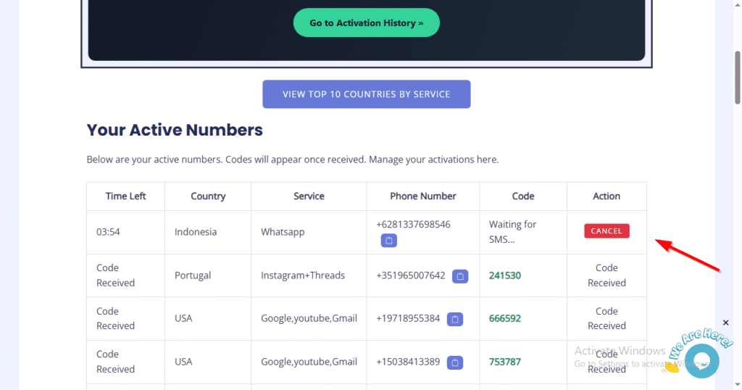742x390 pixels.
Task: Click the Time Left column header
Action: click(125, 196)
